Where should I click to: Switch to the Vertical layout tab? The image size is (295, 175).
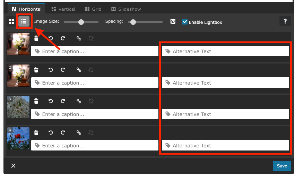[63, 9]
